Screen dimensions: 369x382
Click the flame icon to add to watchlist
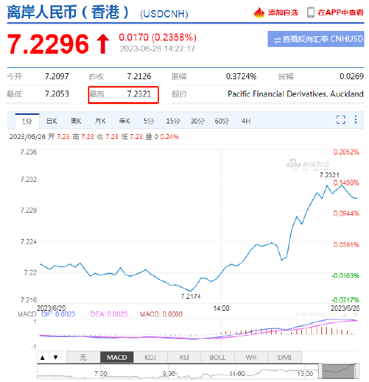tap(259, 13)
